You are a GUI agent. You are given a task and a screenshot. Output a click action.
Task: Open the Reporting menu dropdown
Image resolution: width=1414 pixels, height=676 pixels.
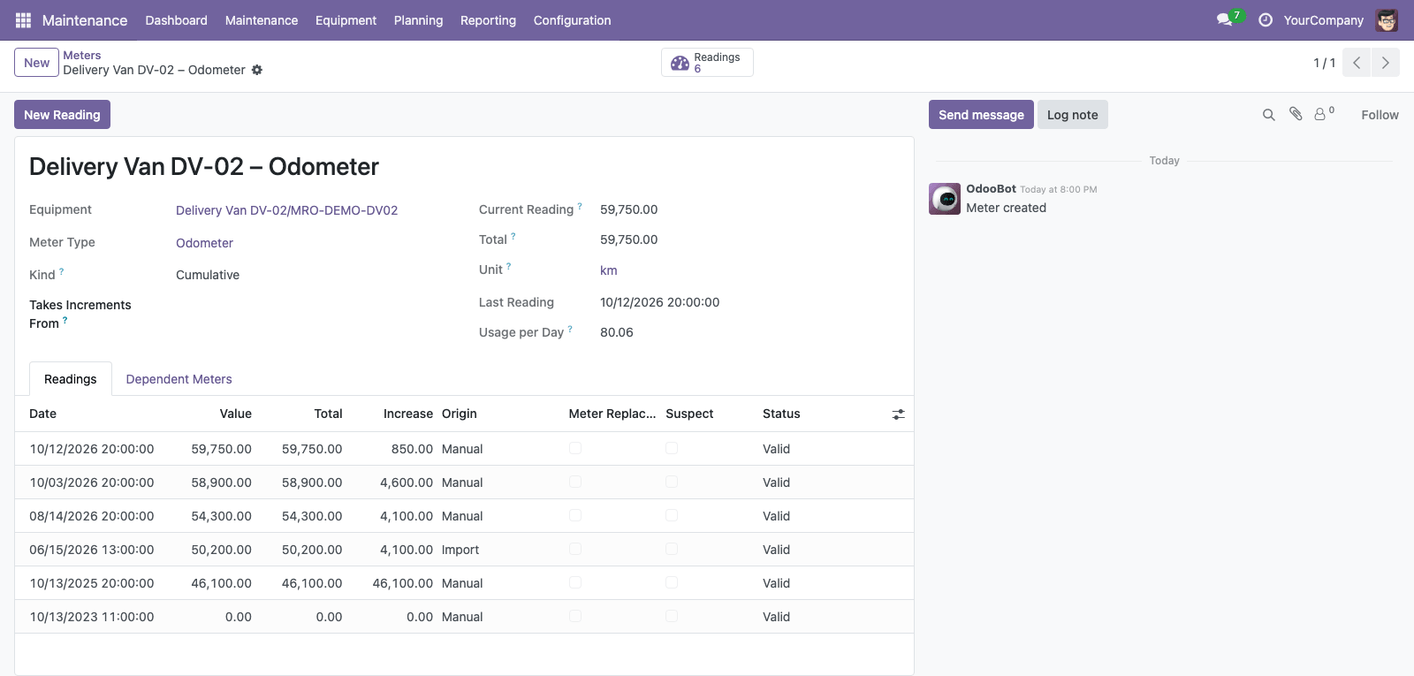488,20
